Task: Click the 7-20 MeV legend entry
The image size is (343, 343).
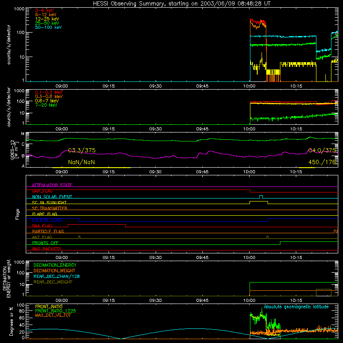Action: pyautogui.click(x=46, y=105)
